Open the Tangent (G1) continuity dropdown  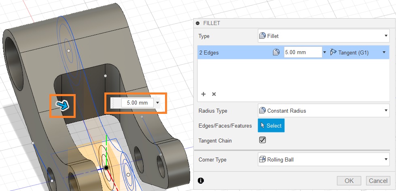tap(384, 52)
